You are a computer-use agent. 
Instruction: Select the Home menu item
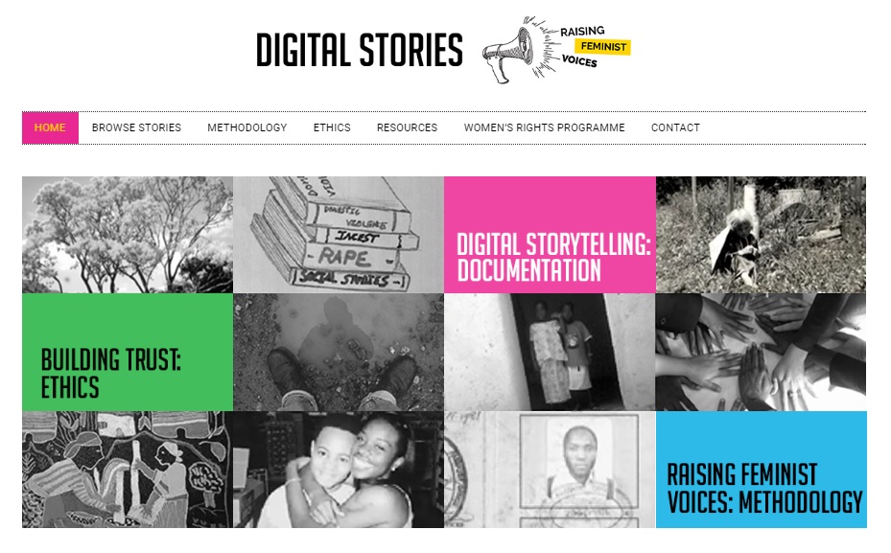pos(50,127)
